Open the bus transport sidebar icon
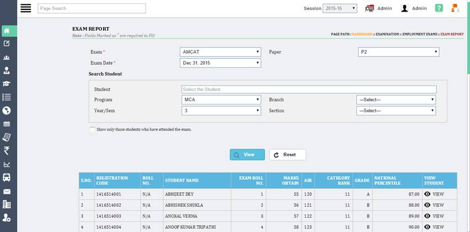This screenshot has width=470, height=232. click(x=7, y=178)
